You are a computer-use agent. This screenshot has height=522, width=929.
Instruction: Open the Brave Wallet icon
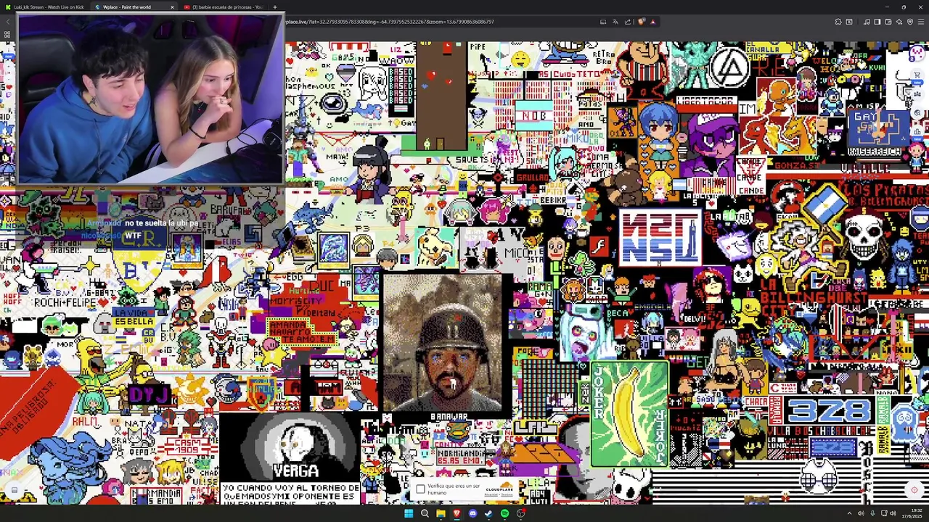(x=888, y=22)
